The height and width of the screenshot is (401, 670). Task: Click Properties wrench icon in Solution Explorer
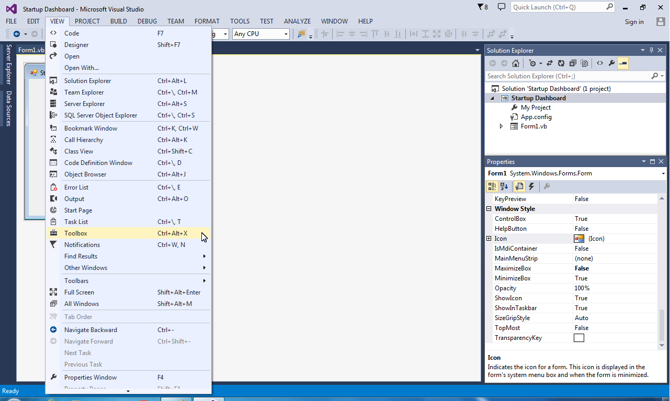(x=611, y=63)
